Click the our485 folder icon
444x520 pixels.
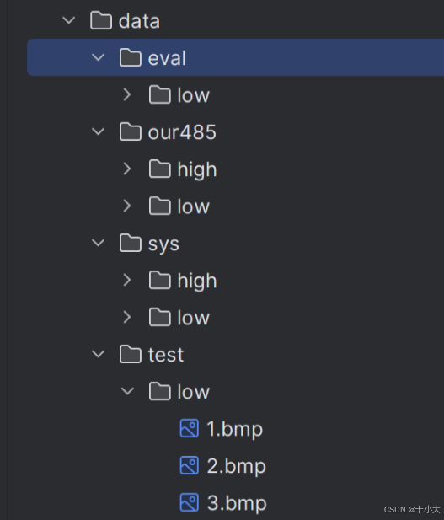131,131
